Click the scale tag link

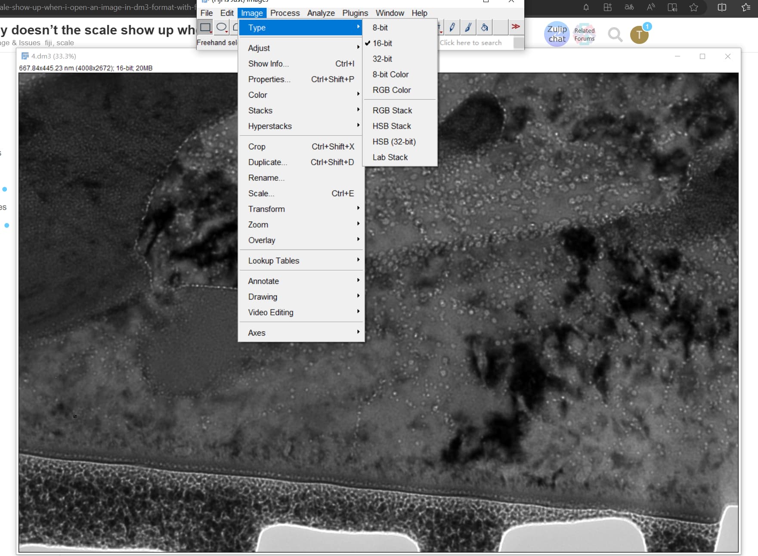(65, 43)
